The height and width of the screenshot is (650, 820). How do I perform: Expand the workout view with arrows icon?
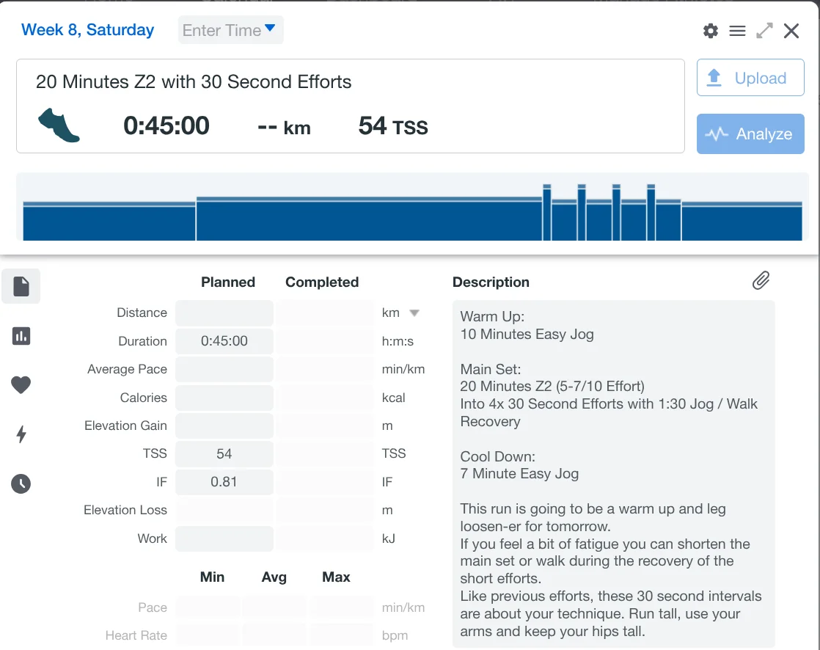(x=764, y=31)
